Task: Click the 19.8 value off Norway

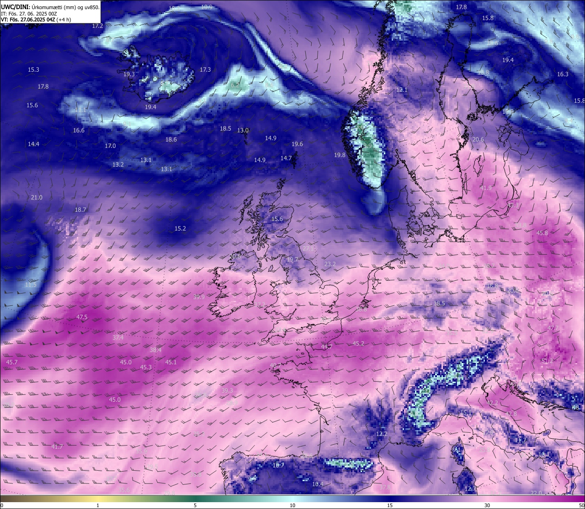Action: 340,155
